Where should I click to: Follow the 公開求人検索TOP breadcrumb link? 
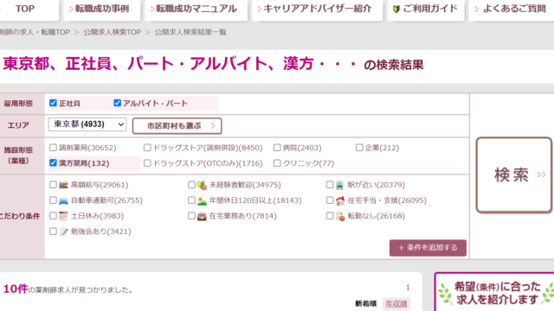[112, 32]
